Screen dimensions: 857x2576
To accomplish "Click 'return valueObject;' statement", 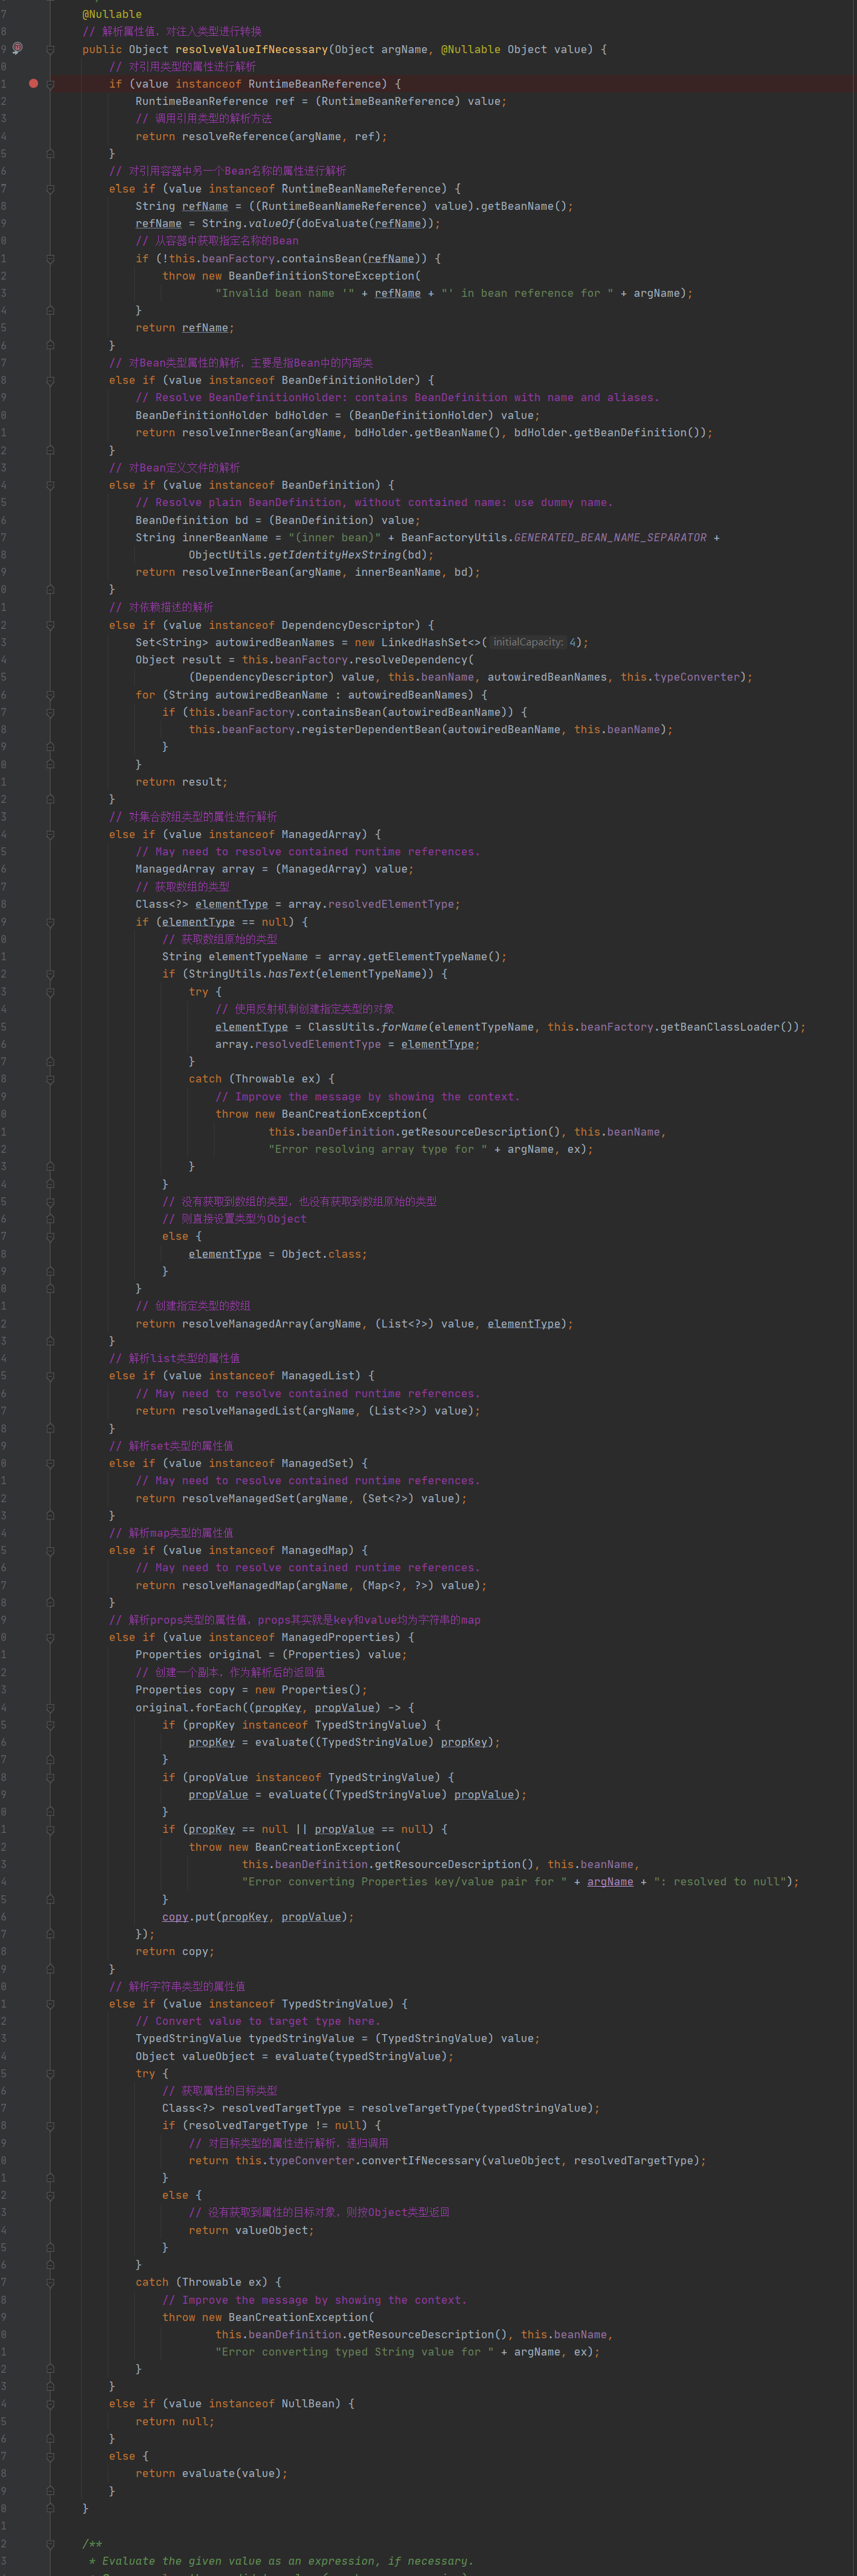I will (x=251, y=2230).
